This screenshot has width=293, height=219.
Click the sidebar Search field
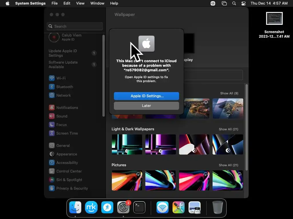pyautogui.click(x=75, y=26)
